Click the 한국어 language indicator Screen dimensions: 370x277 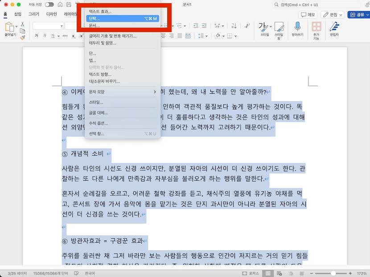point(90,273)
